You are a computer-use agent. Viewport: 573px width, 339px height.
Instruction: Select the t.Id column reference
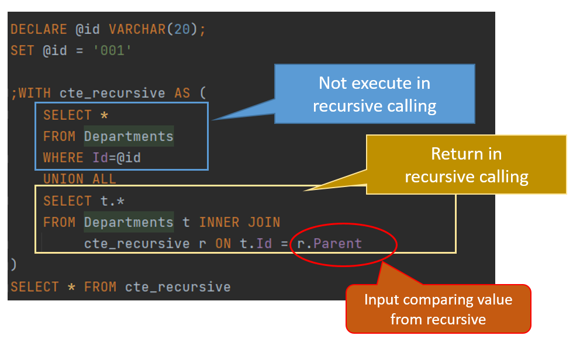[x=255, y=243]
